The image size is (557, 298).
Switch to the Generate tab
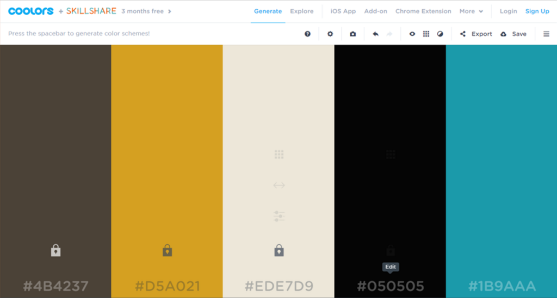tap(268, 11)
